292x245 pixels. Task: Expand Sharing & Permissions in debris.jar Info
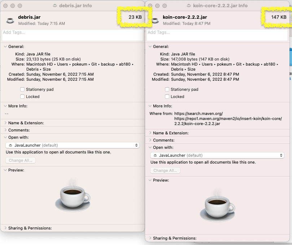5,228
